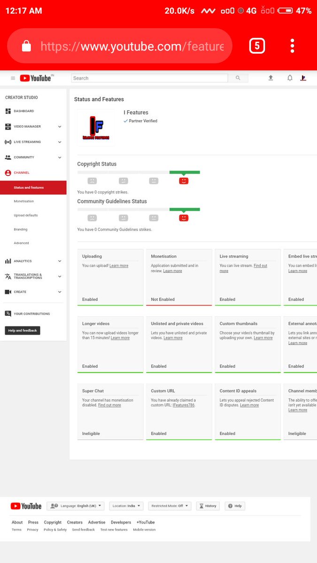Open Advanced in channel menu
The height and width of the screenshot is (563, 317).
click(x=21, y=243)
